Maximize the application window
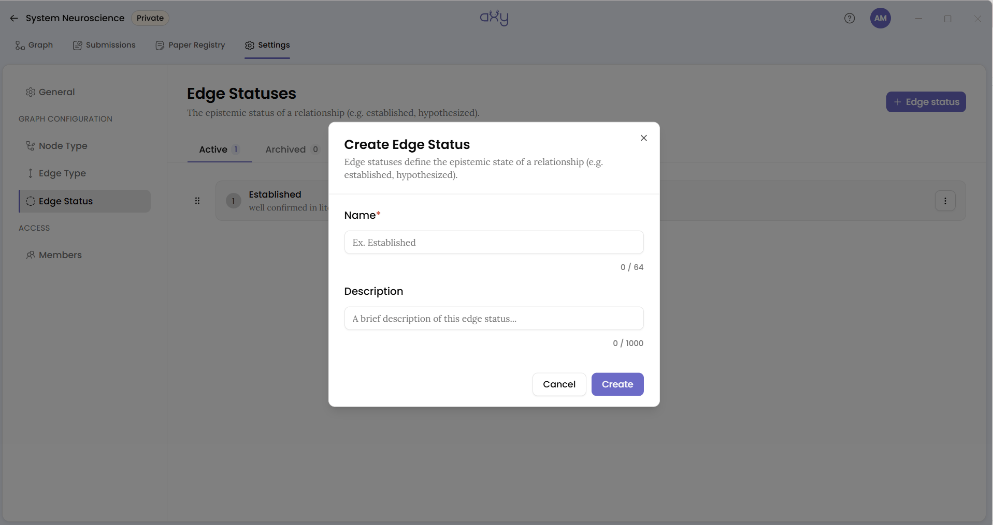Screen dimensions: 993x525 tap(948, 19)
